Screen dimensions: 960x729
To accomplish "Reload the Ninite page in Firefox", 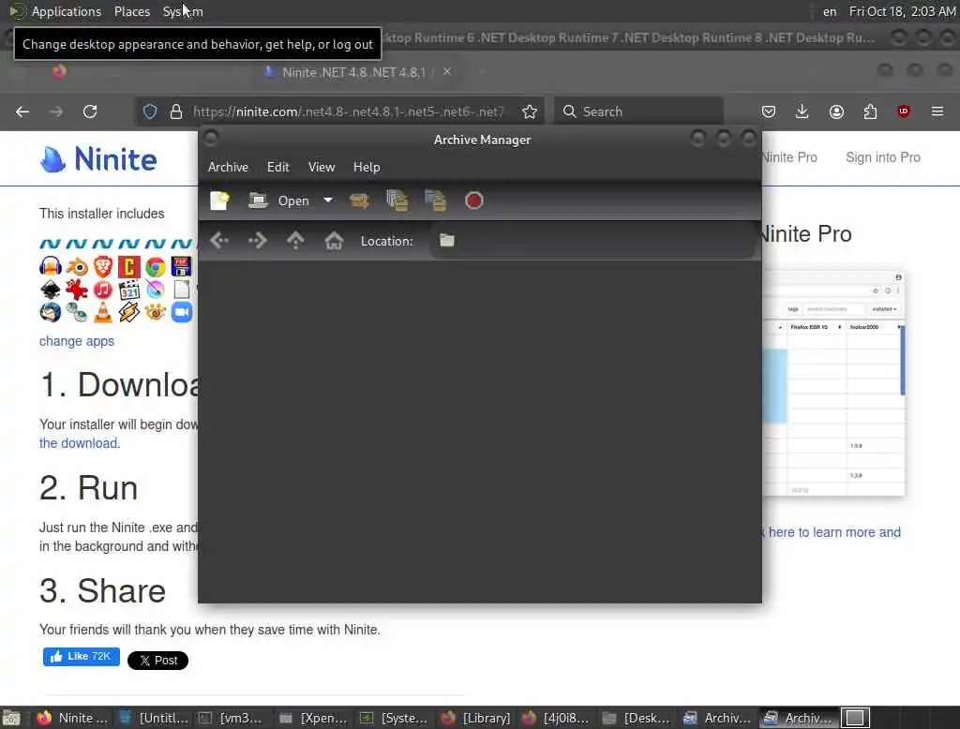I will click(90, 112).
